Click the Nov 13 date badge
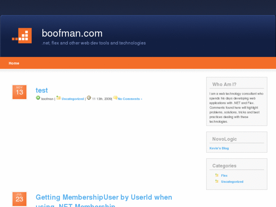The image size is (276, 207). pos(19,92)
